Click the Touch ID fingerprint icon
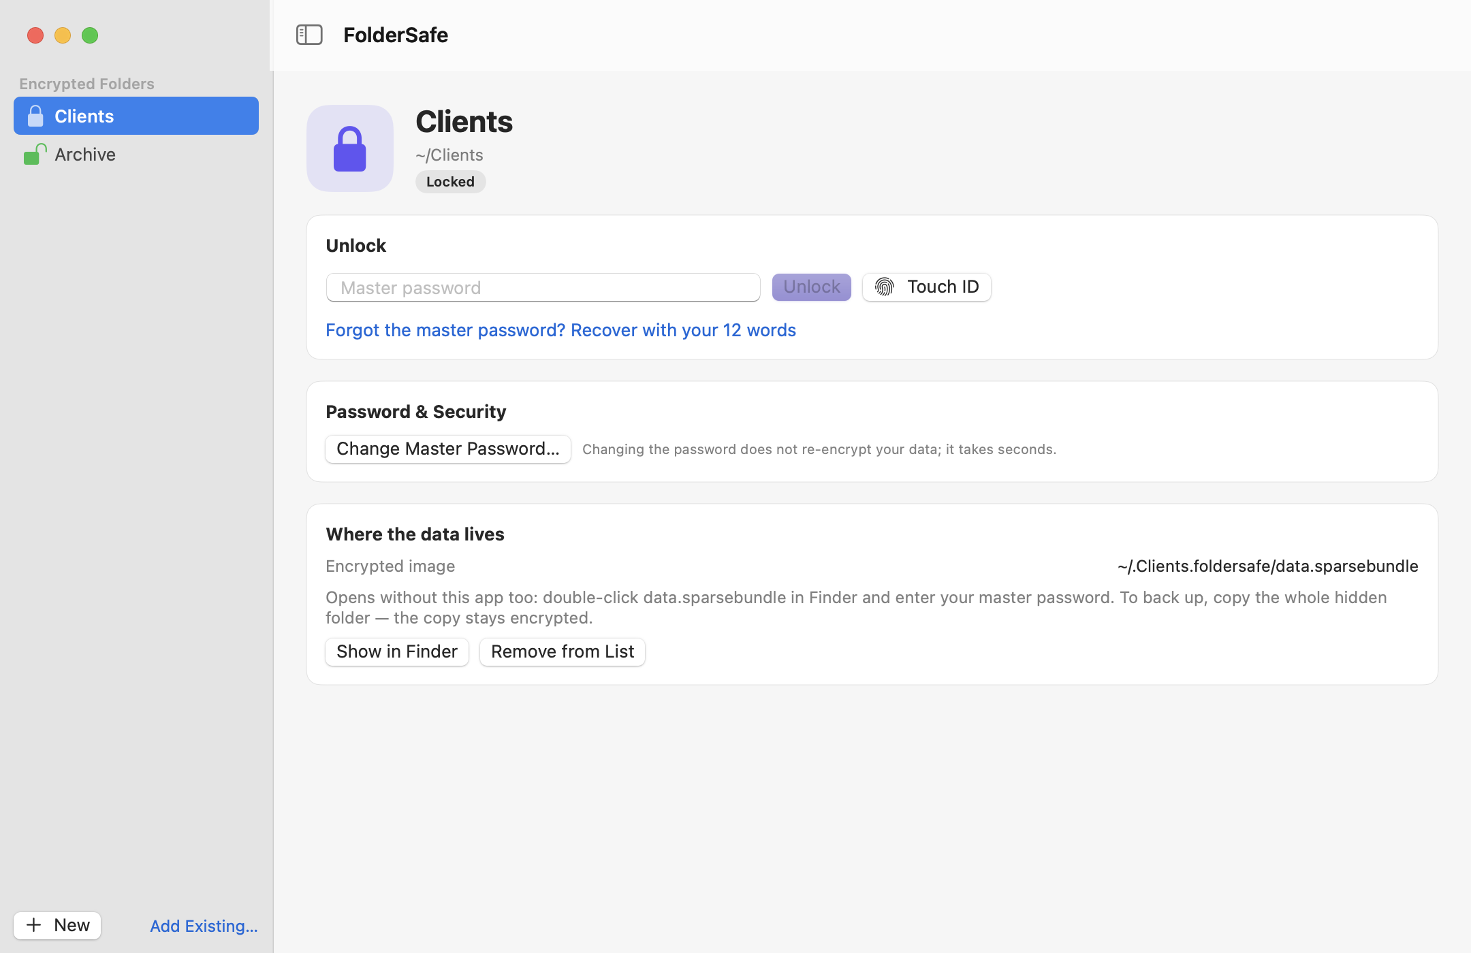 (x=885, y=287)
